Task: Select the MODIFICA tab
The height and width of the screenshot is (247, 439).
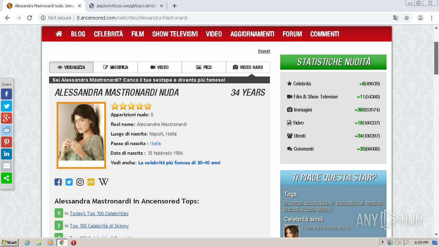Action: click(116, 67)
